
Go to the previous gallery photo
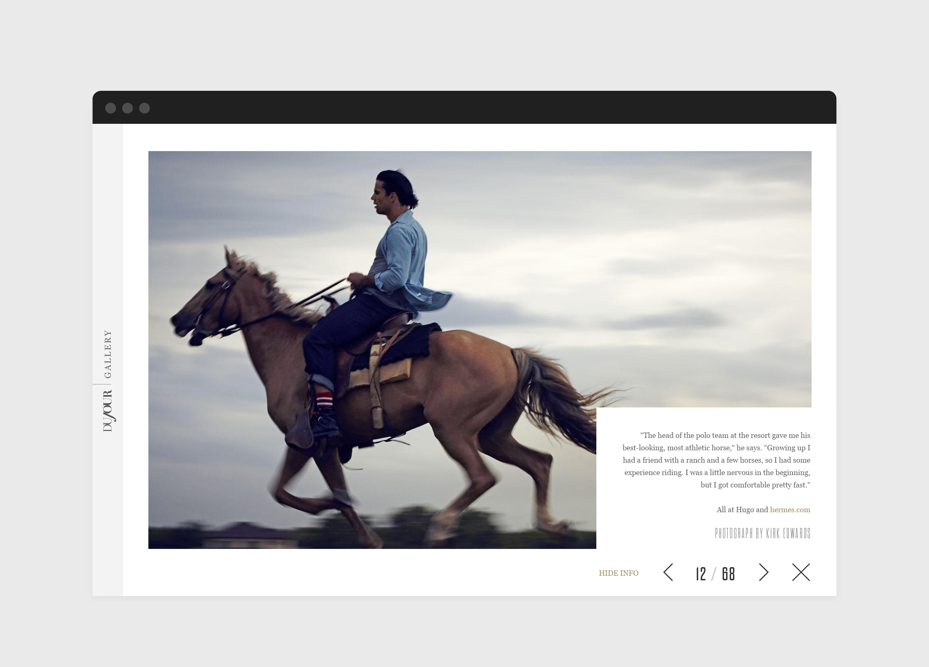668,572
